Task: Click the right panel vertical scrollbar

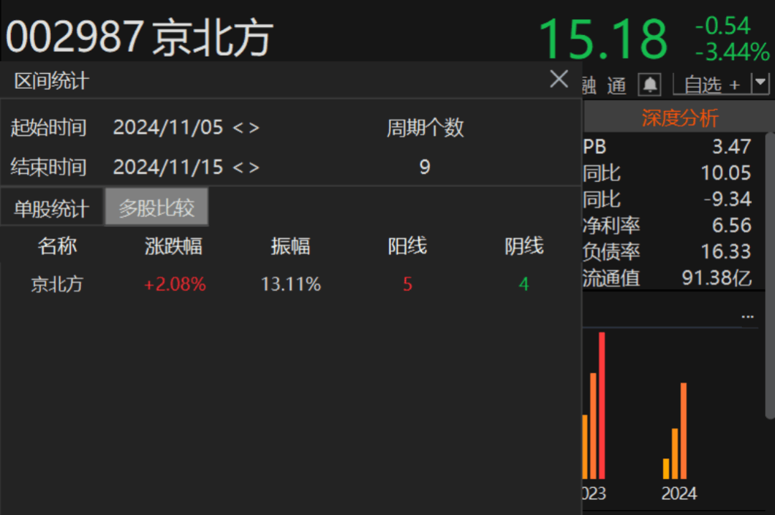Action: click(x=770, y=275)
